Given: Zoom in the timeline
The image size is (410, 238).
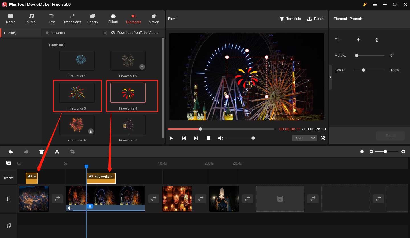Looking at the screenshot, I should click(403, 152).
